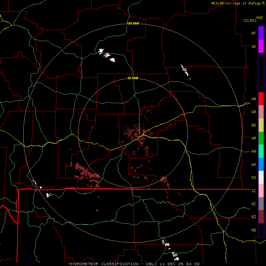
Task: Click the '04:30' time stamp
Action: click(193, 264)
